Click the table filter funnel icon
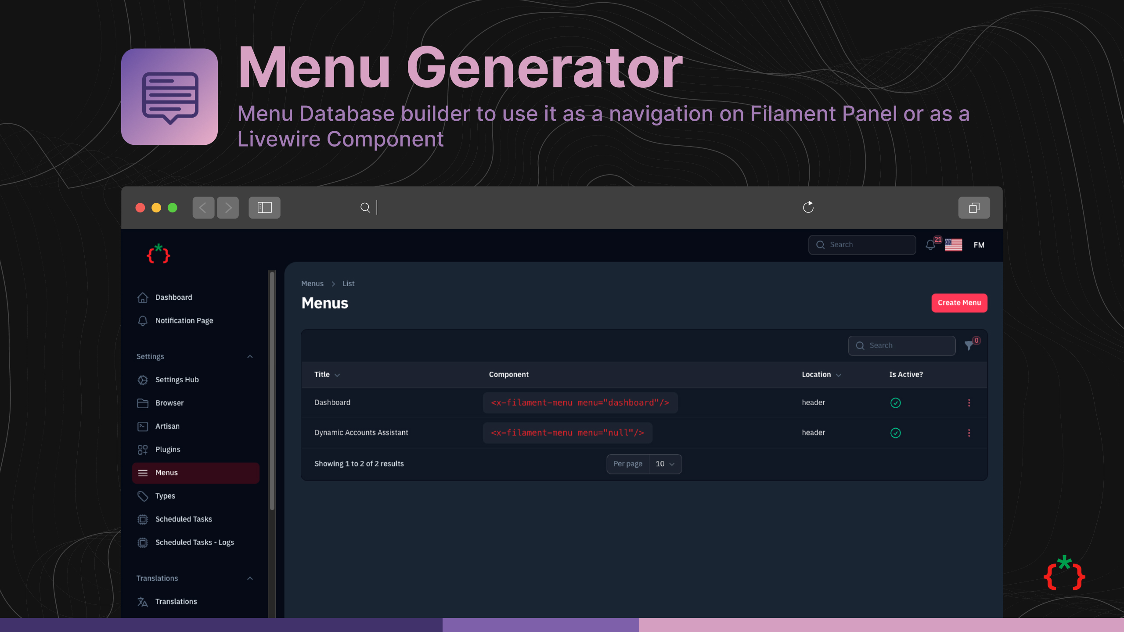The height and width of the screenshot is (632, 1124). pyautogui.click(x=969, y=346)
